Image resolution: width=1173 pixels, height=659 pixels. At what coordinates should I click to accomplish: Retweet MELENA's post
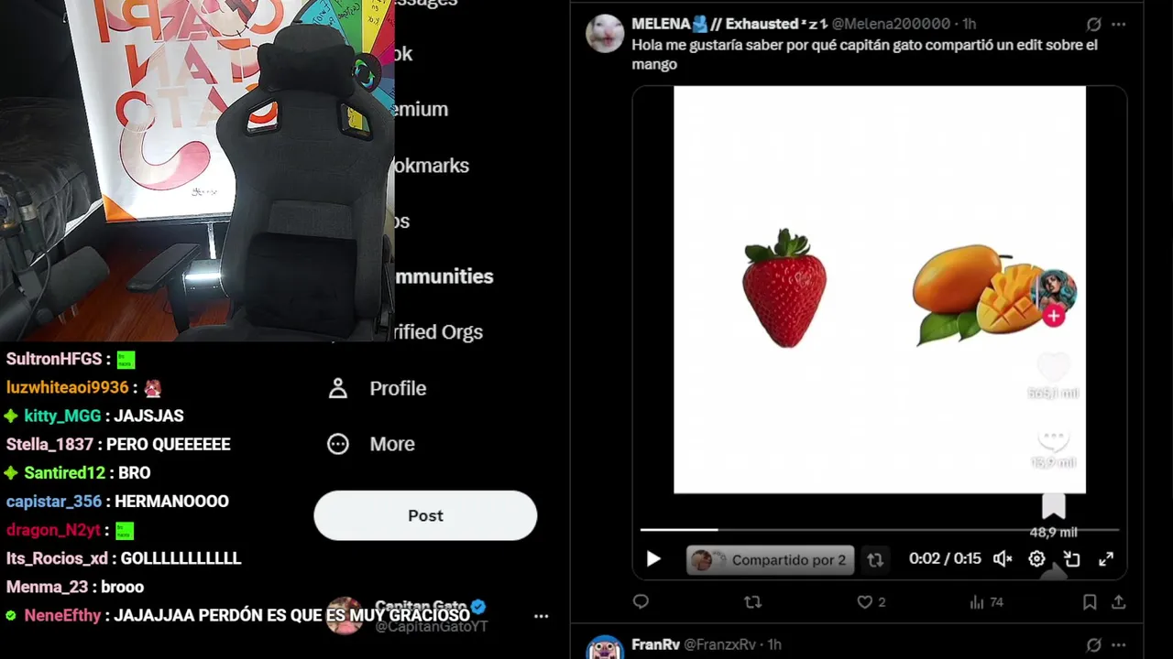click(752, 601)
